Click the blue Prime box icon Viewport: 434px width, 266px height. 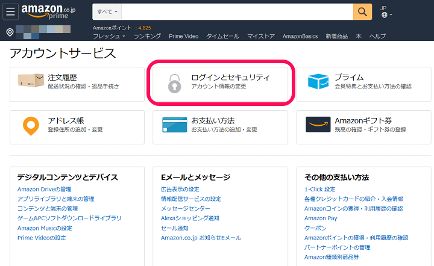(x=318, y=81)
